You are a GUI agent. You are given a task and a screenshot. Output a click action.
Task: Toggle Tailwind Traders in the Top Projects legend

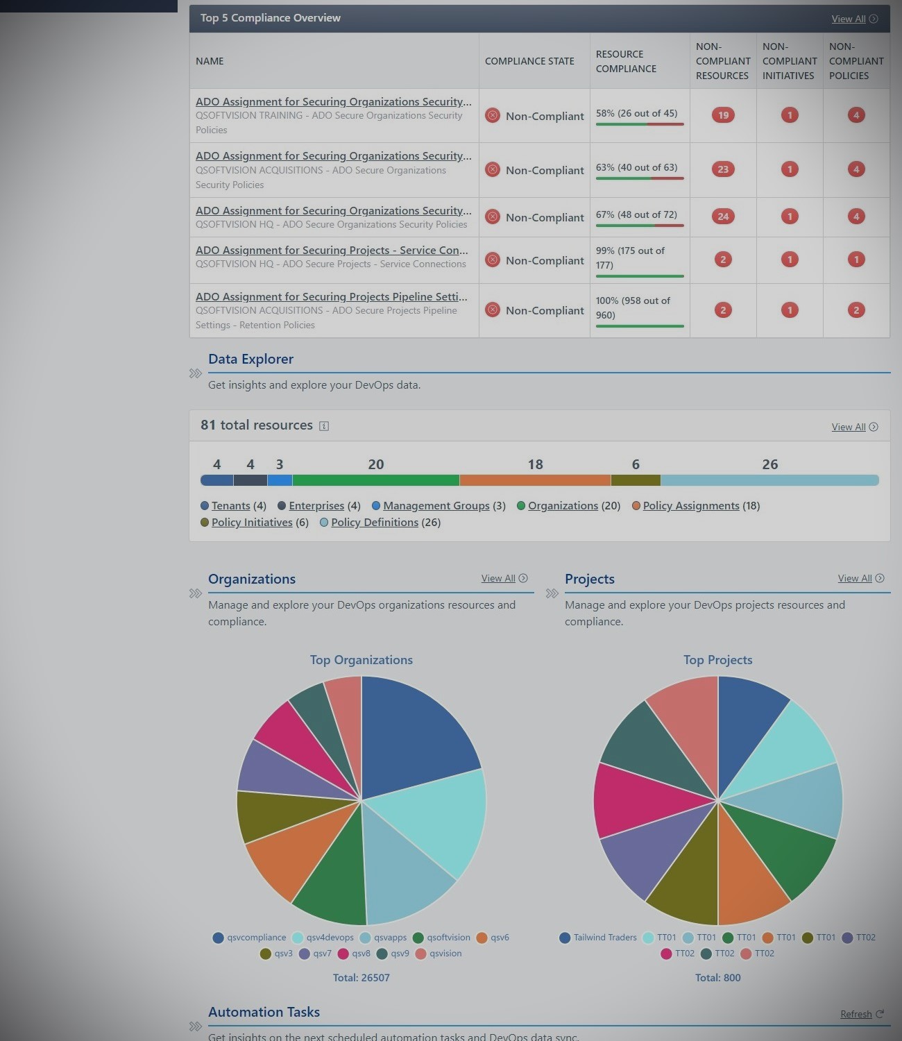pyautogui.click(x=597, y=938)
